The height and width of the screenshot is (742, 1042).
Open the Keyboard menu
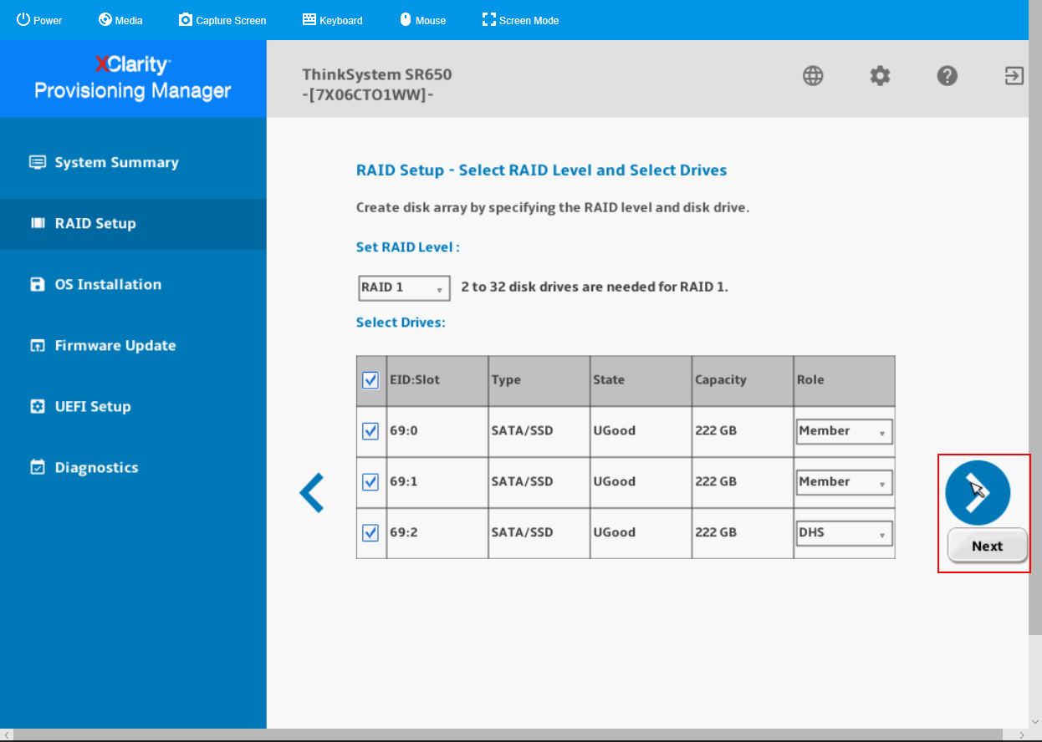(333, 20)
